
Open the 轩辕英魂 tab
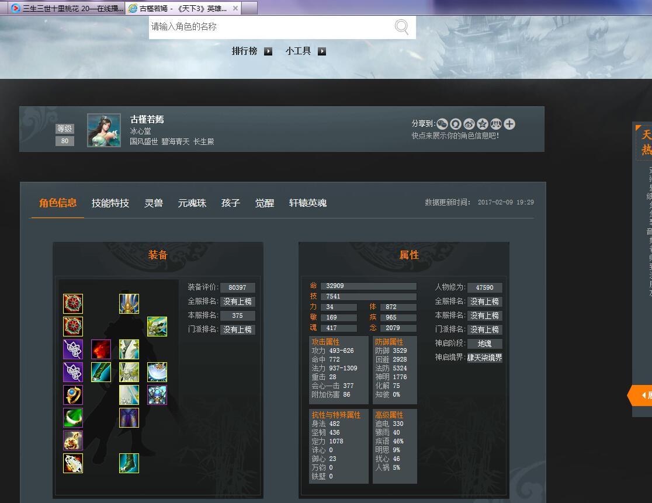click(x=308, y=203)
